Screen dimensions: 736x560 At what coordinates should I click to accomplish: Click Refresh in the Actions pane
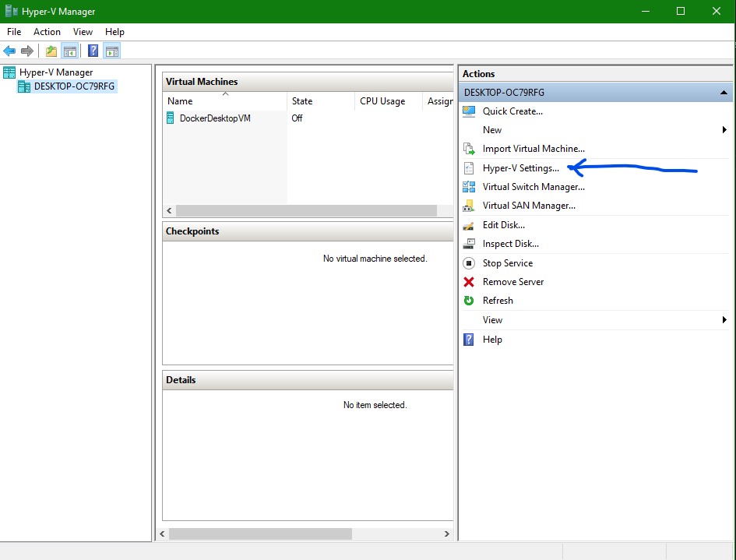pyautogui.click(x=498, y=301)
